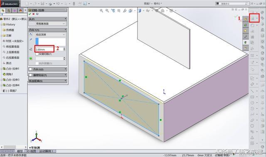Cancel the cut-extrude with the red X
The image size is (266, 157).
point(33,14)
